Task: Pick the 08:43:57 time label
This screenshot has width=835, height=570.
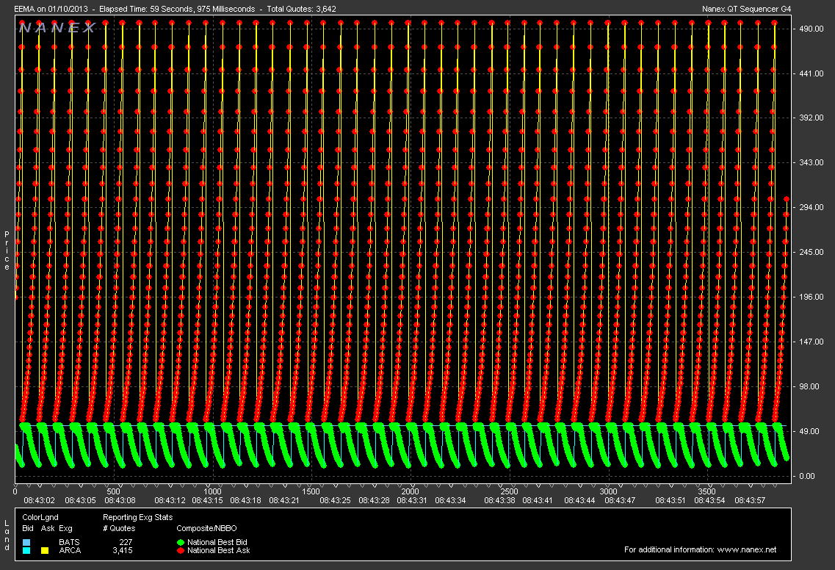Action: [x=750, y=500]
